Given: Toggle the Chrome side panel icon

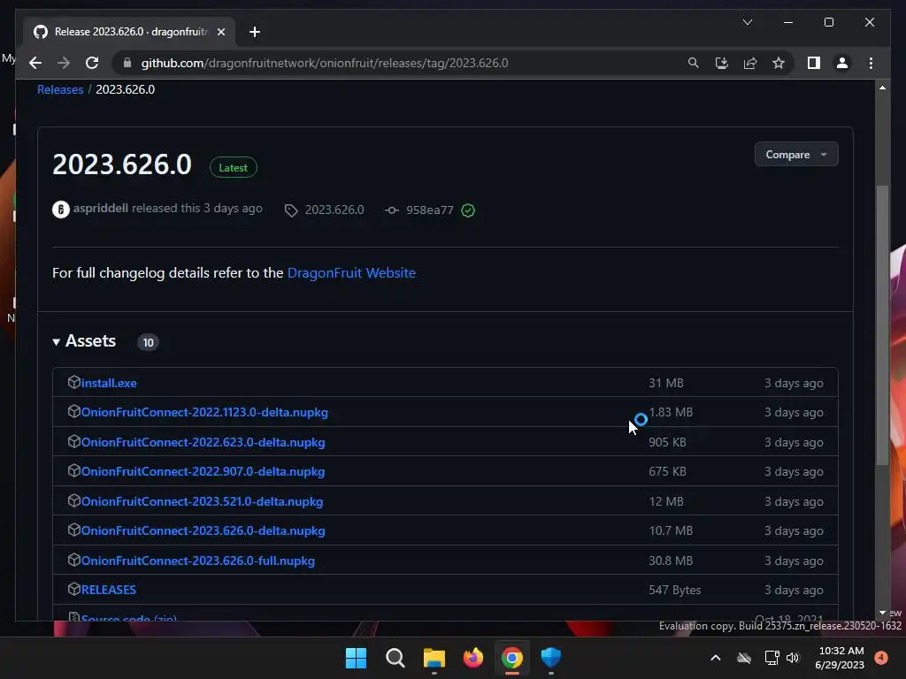Looking at the screenshot, I should tap(814, 63).
